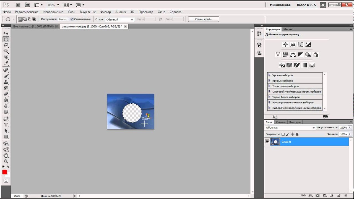
Task: Open the Редактирование menu
Action: 27,12
